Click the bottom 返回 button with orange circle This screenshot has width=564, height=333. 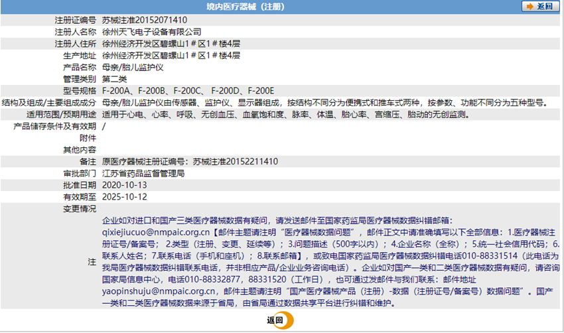pos(280,320)
